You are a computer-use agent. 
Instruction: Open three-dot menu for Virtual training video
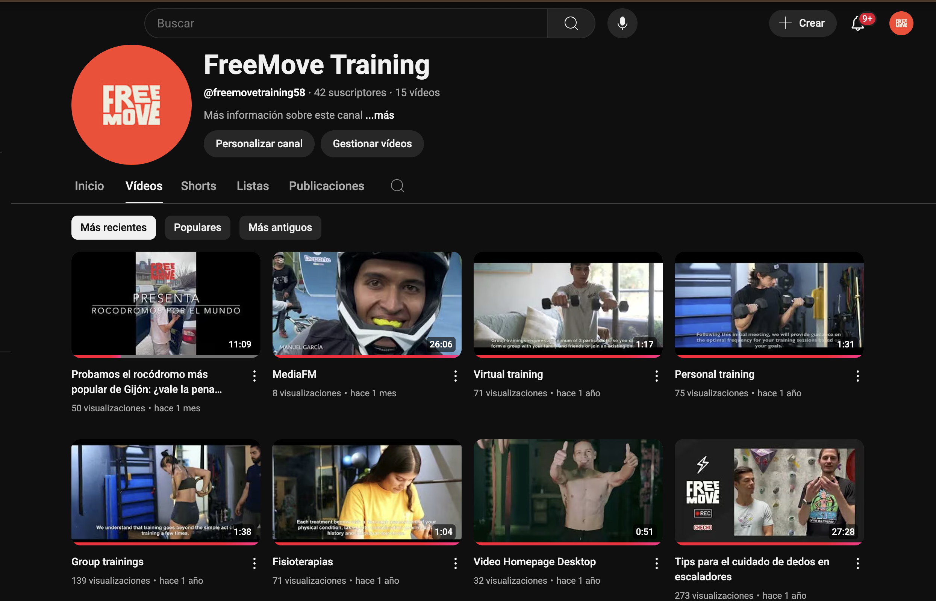[656, 376]
